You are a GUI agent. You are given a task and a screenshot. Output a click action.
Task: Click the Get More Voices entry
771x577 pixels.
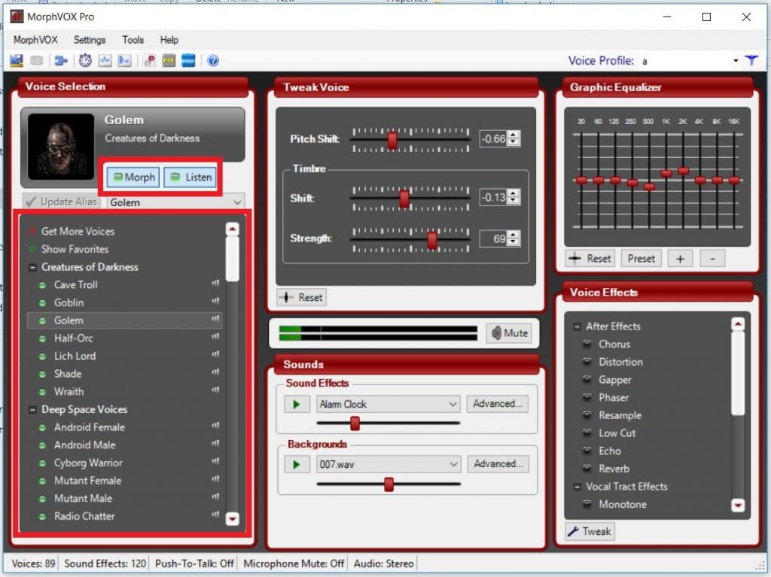78,231
